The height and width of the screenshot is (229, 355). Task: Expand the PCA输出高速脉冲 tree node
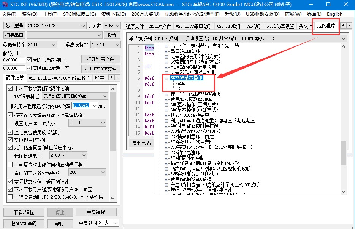(166, 152)
